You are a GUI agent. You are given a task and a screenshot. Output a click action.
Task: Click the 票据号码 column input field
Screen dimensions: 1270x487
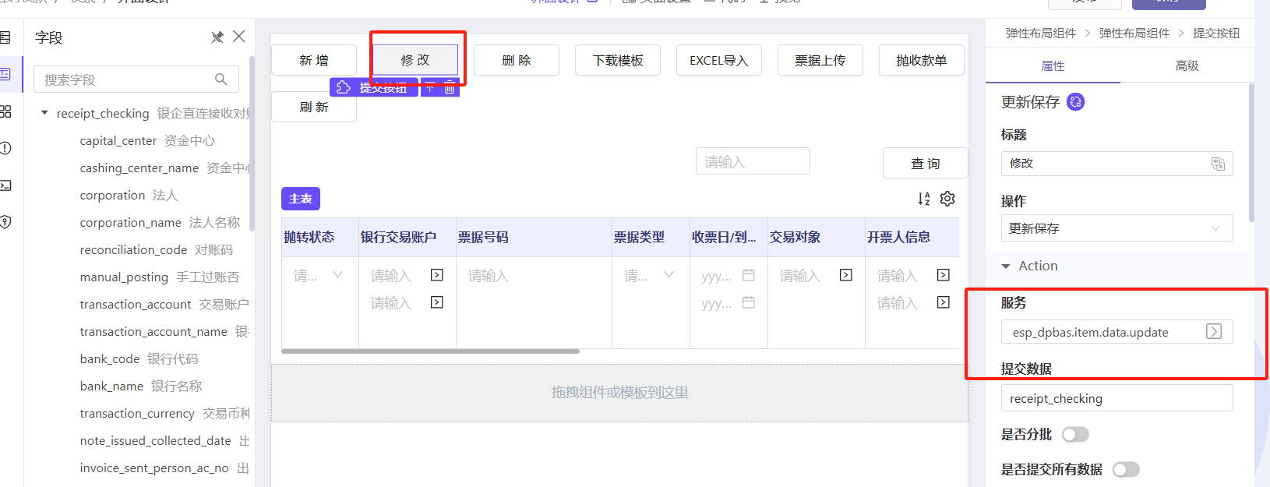pos(534,276)
